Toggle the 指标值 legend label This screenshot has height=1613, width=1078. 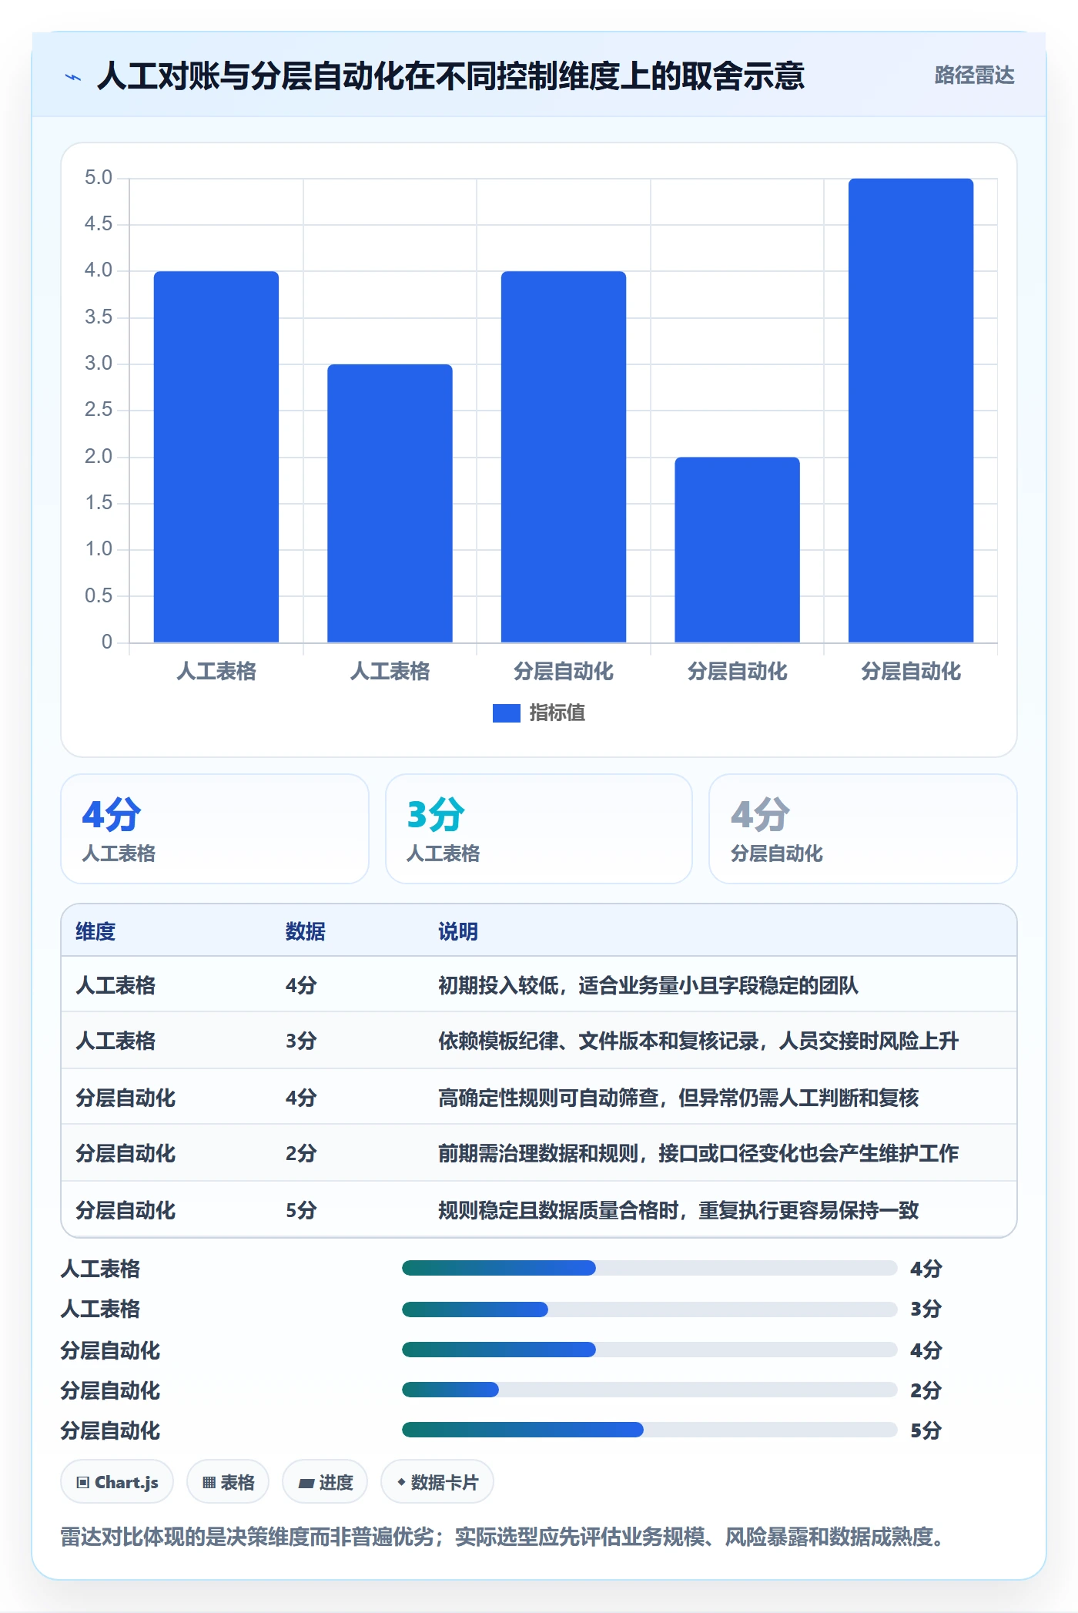click(x=557, y=713)
